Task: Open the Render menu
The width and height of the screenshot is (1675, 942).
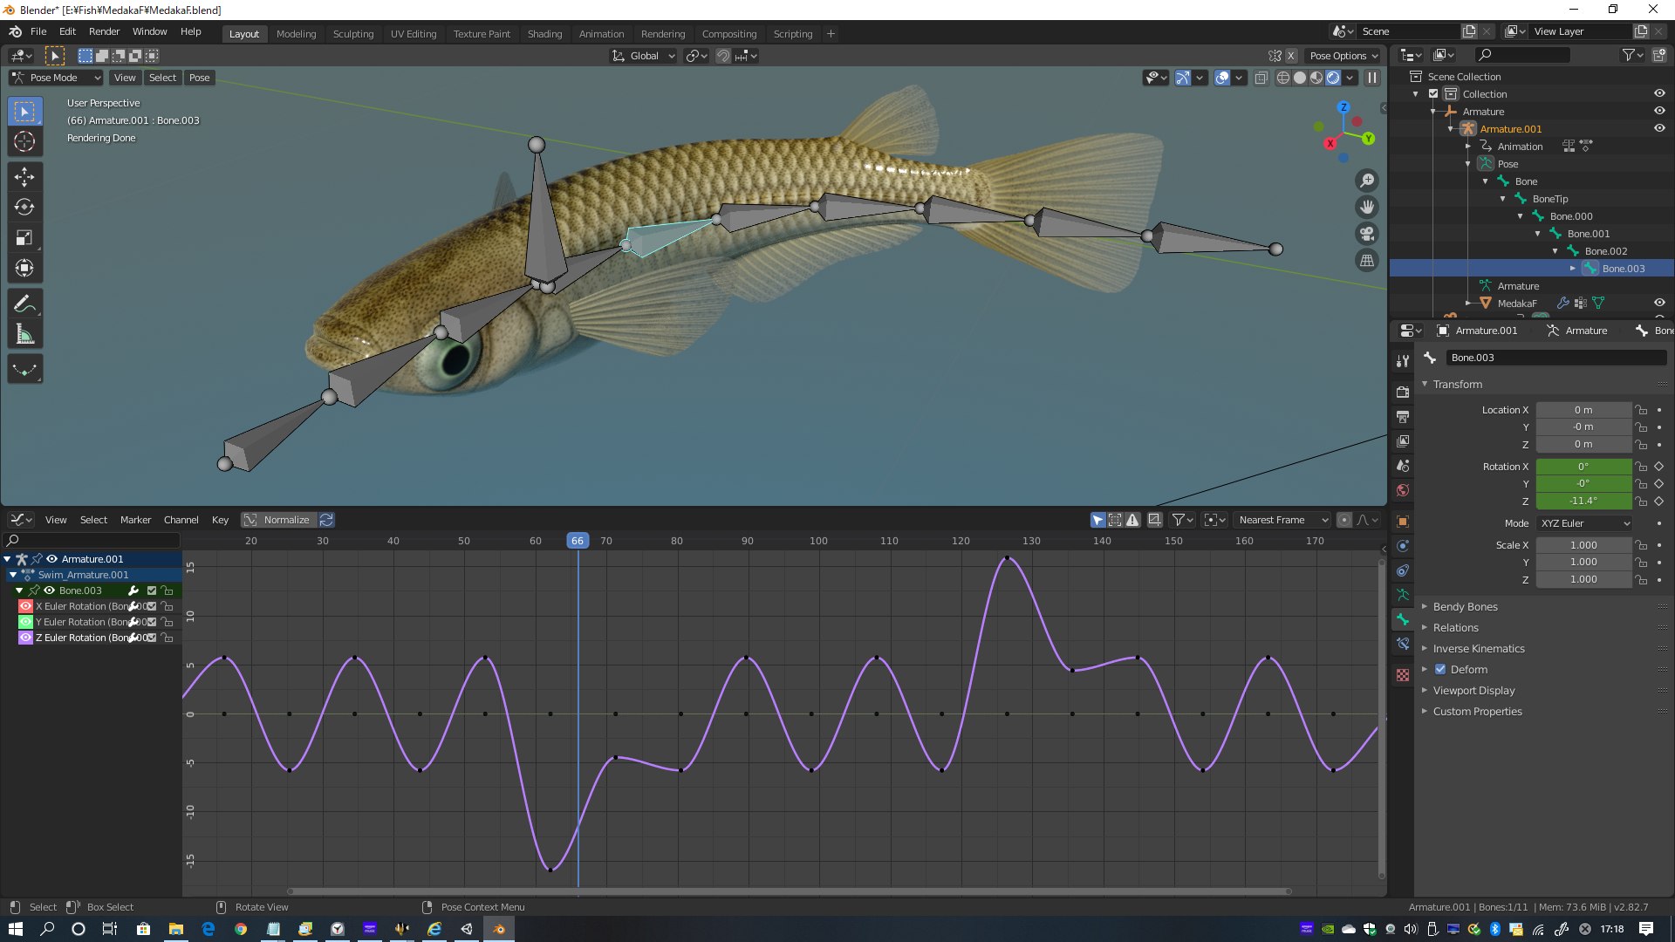Action: (x=104, y=31)
